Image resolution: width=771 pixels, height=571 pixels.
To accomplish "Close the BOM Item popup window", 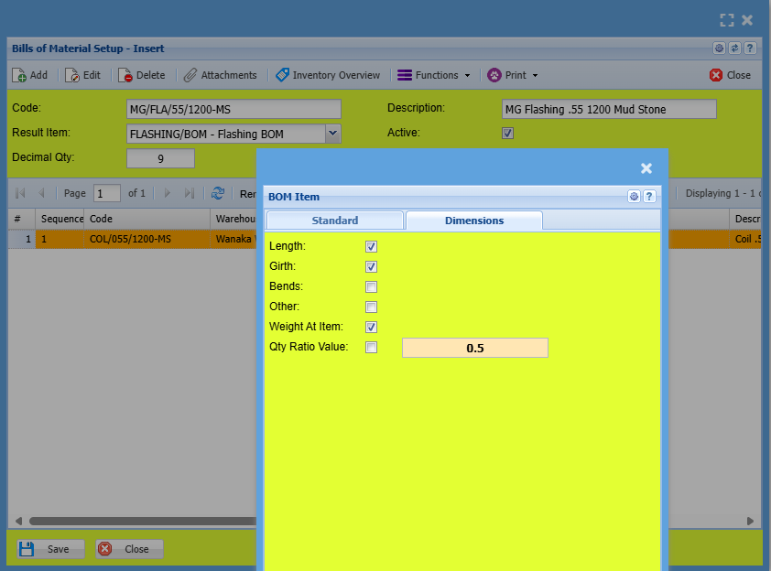I will pos(646,168).
